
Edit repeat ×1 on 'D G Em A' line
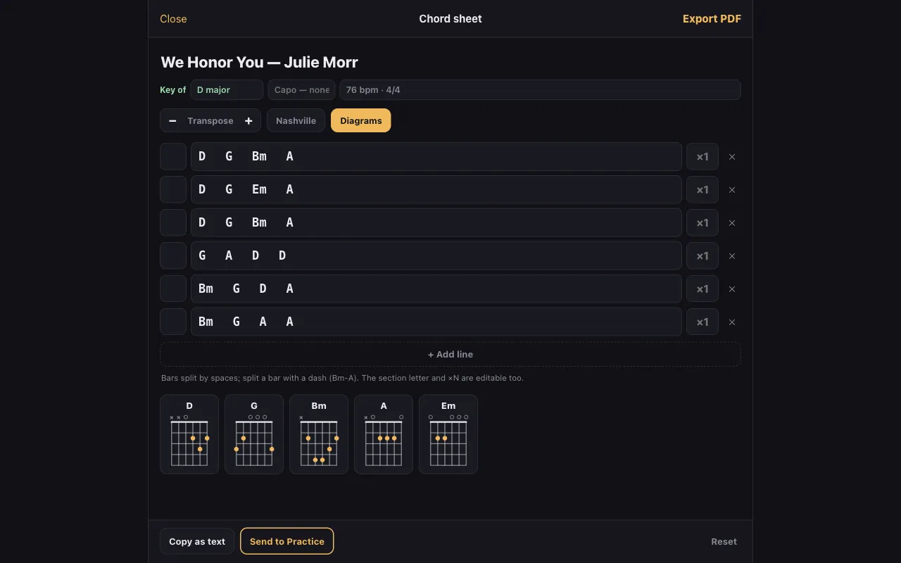point(702,190)
